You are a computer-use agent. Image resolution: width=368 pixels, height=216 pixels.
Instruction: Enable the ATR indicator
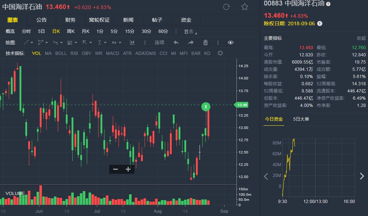tap(127, 53)
